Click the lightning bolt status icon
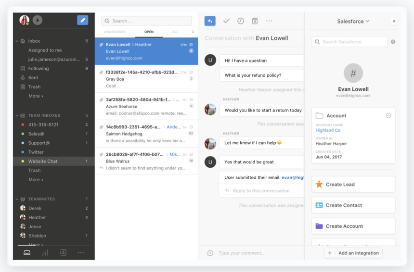 click(x=38, y=20)
